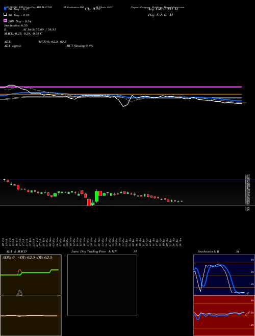This screenshot has height=336, width=255.
Task: Click the red RSI sub-panel chart
Action: (224, 316)
